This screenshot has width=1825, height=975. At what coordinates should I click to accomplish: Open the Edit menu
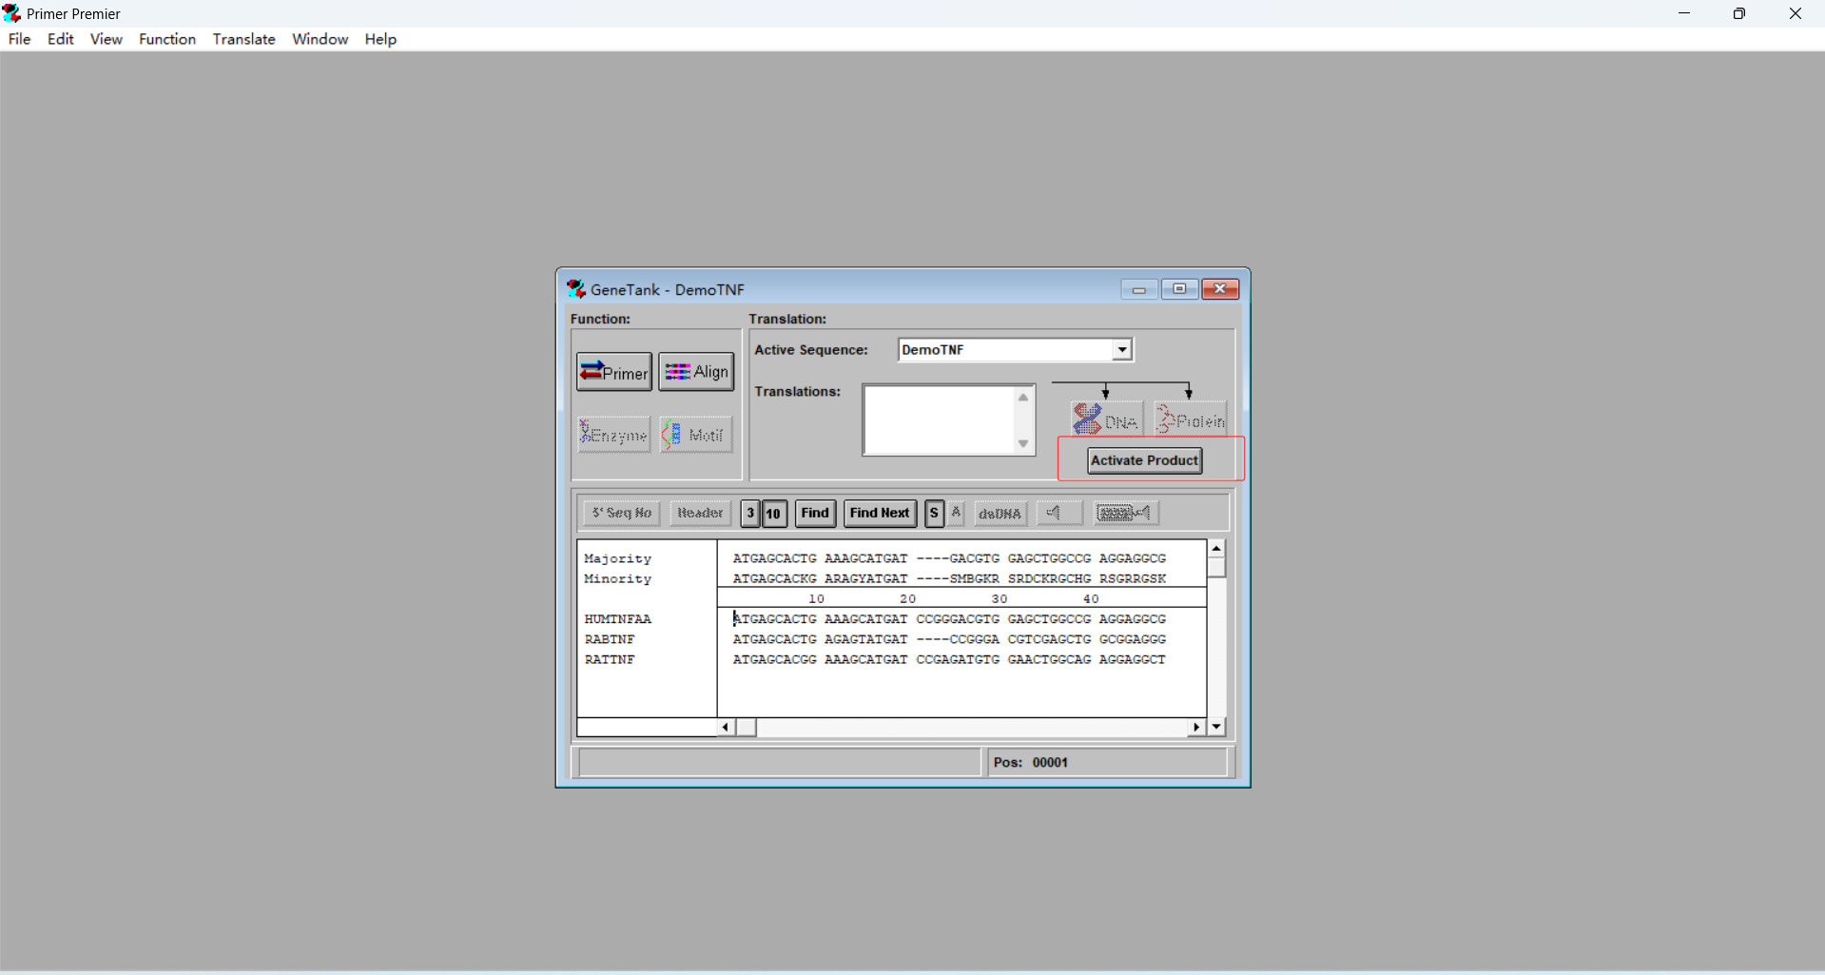point(61,39)
